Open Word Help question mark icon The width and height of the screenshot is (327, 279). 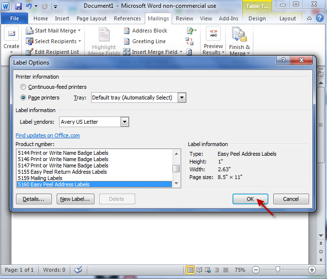point(320,18)
